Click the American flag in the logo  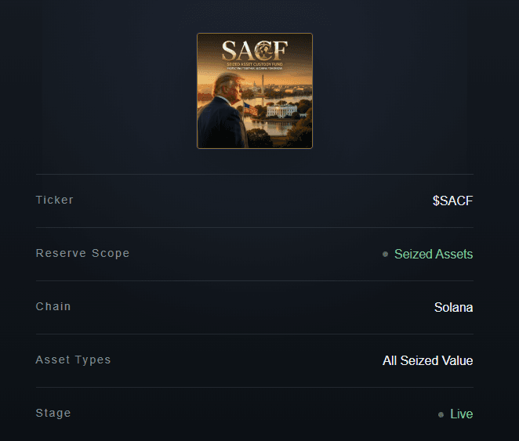click(251, 109)
